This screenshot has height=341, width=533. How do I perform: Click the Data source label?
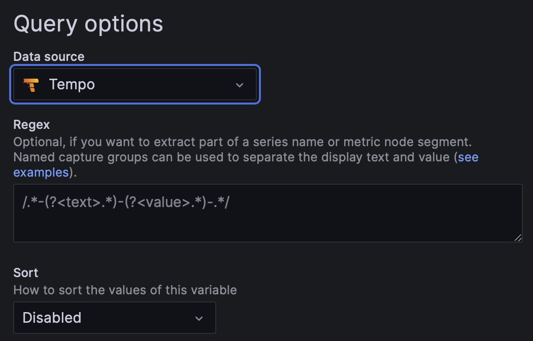49,56
